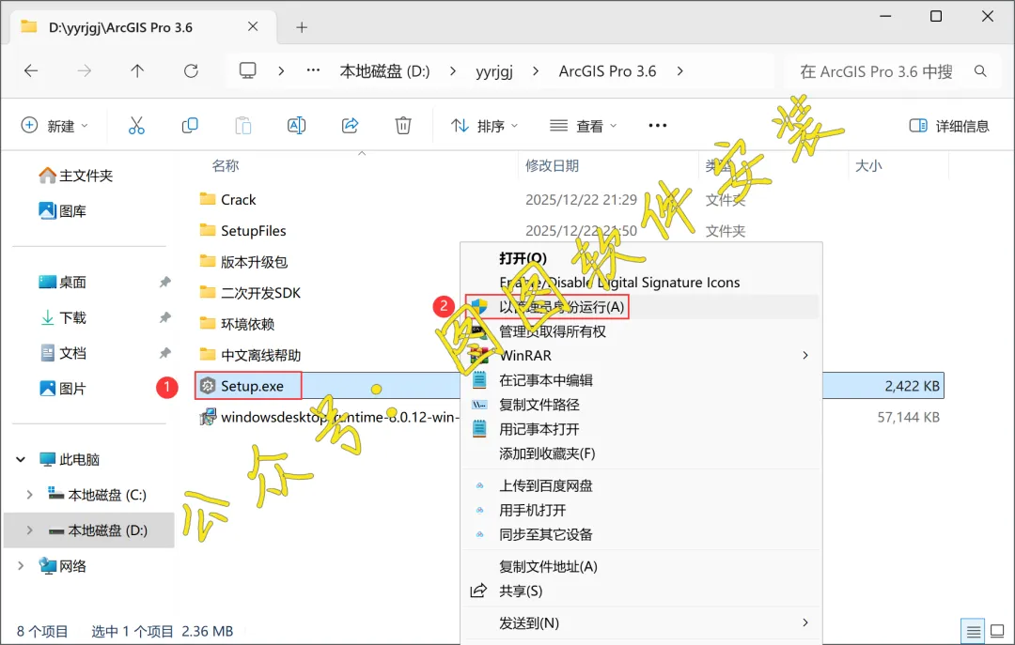Expand 本地磁盘 (D:) tree node
The height and width of the screenshot is (645, 1015).
[30, 530]
